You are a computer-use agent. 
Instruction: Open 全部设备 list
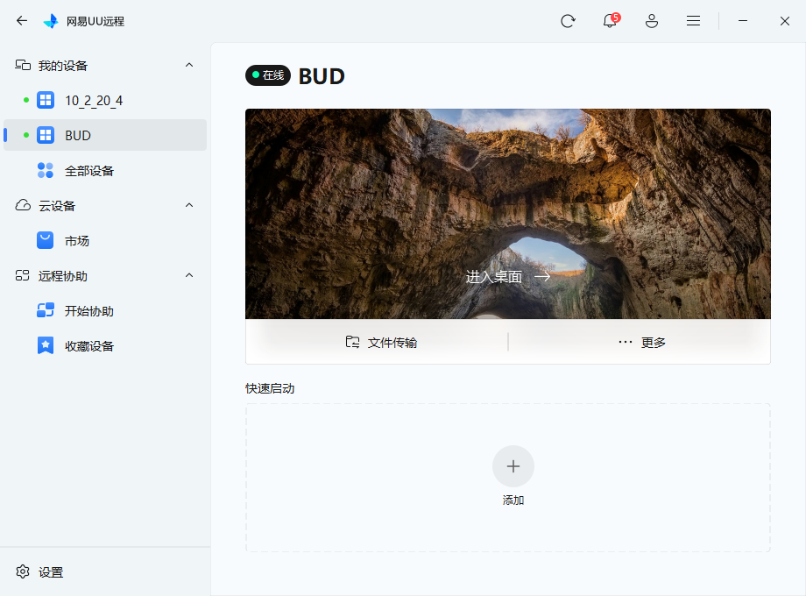click(88, 171)
